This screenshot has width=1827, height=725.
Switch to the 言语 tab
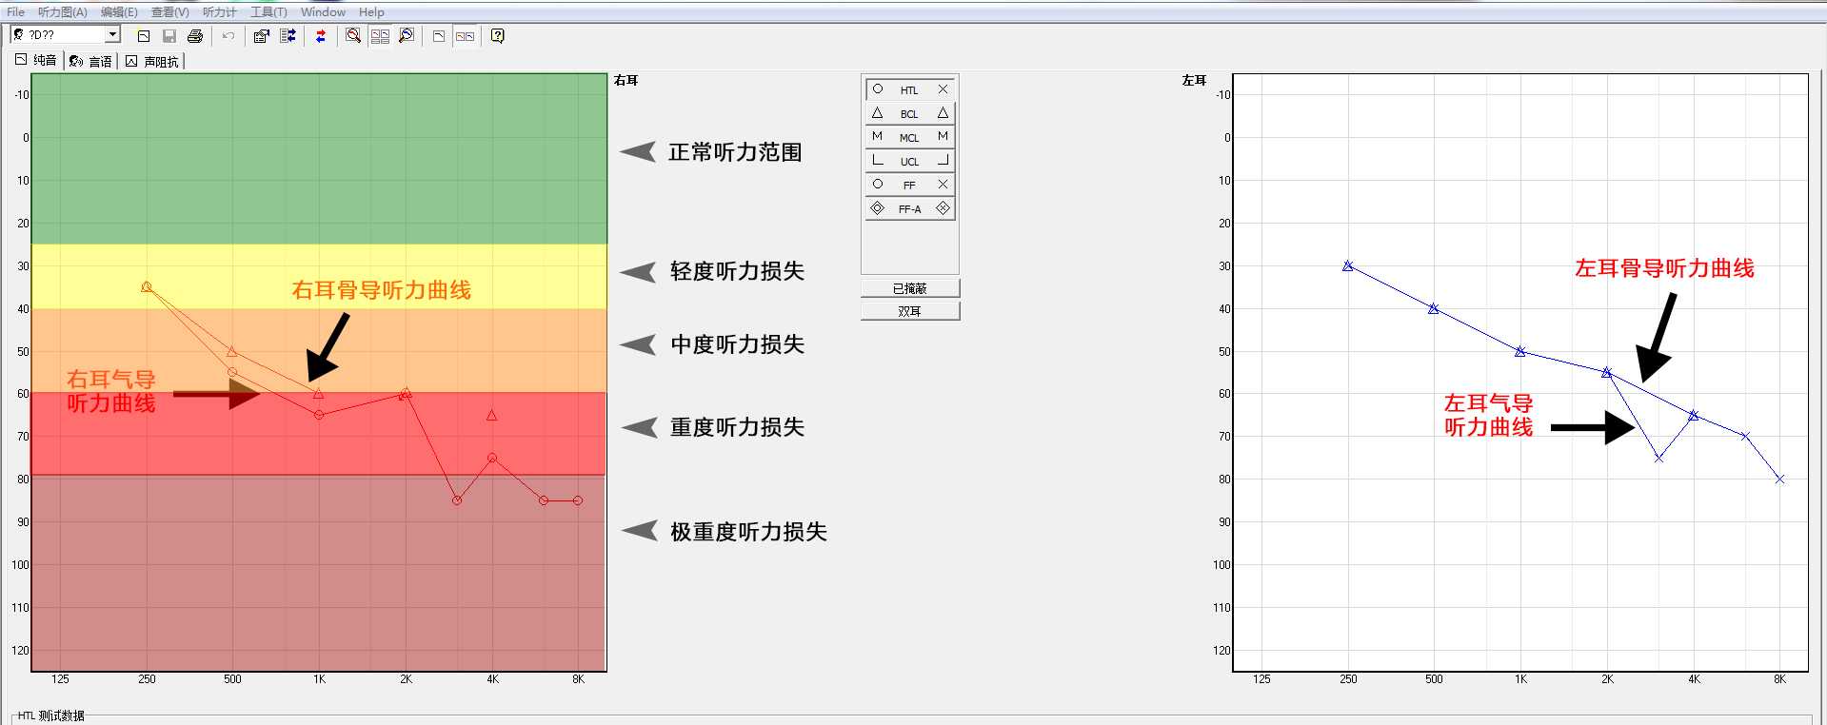tap(90, 61)
